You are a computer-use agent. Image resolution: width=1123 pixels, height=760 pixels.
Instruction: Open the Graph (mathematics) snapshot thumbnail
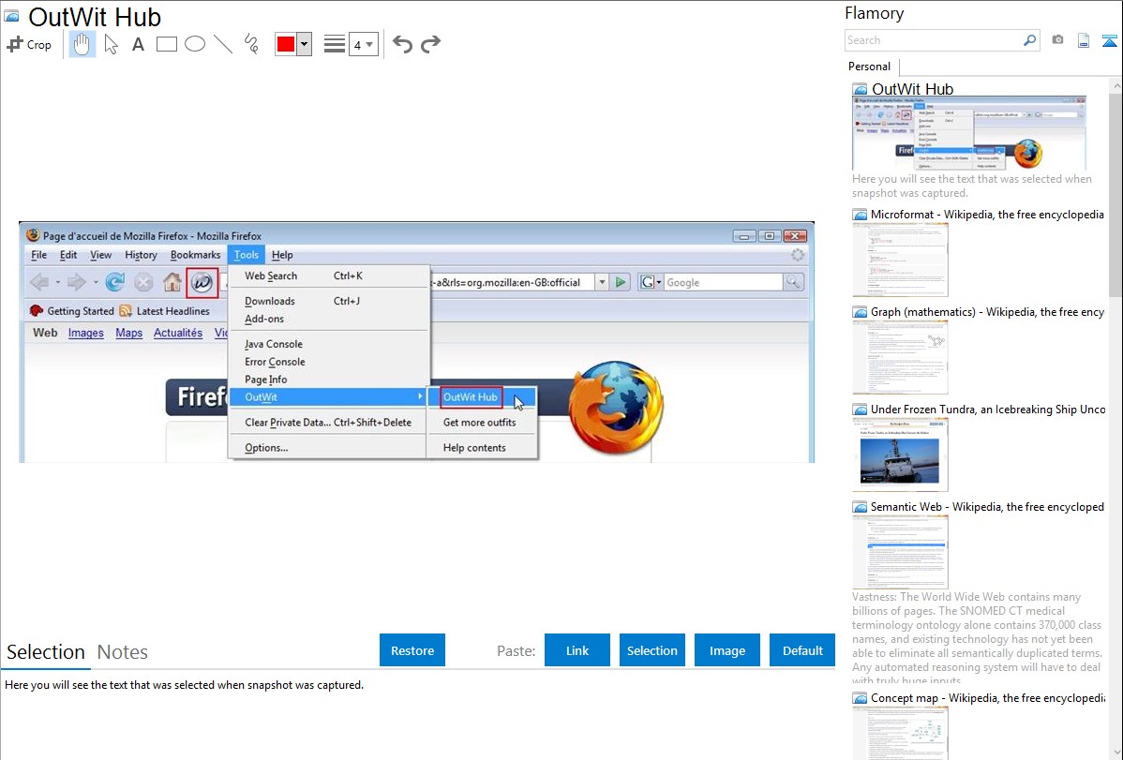click(900, 357)
